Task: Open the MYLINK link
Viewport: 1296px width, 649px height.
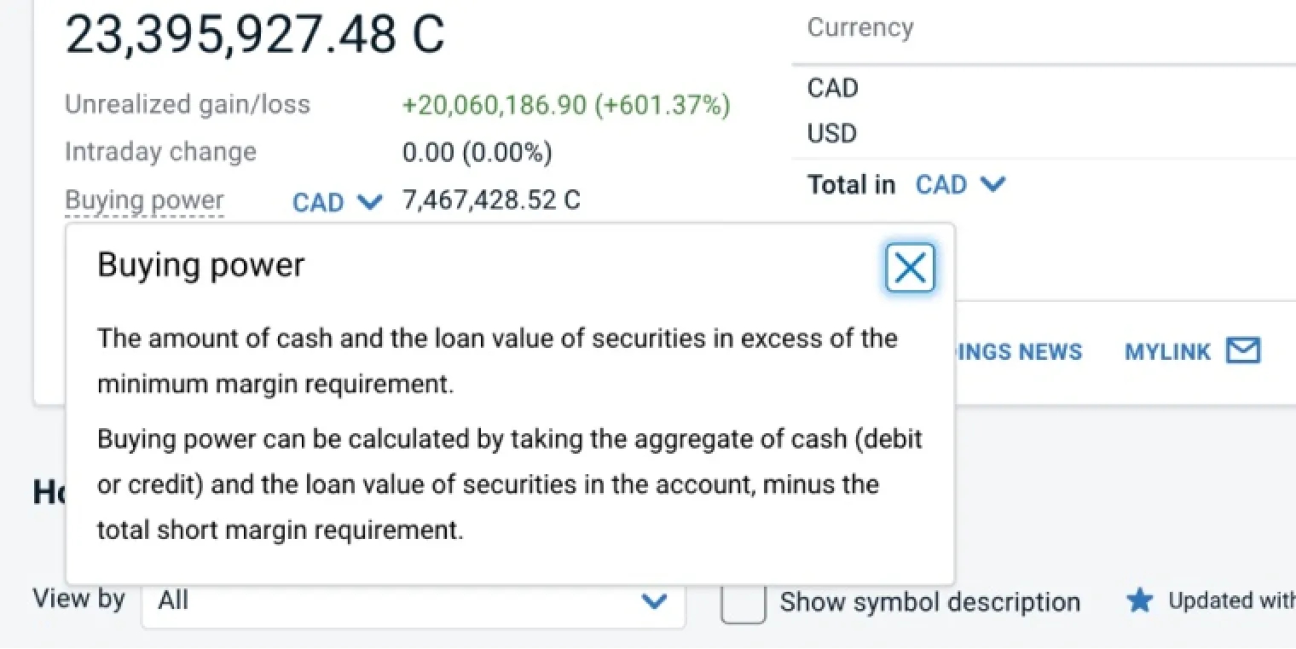Action: click(1167, 351)
